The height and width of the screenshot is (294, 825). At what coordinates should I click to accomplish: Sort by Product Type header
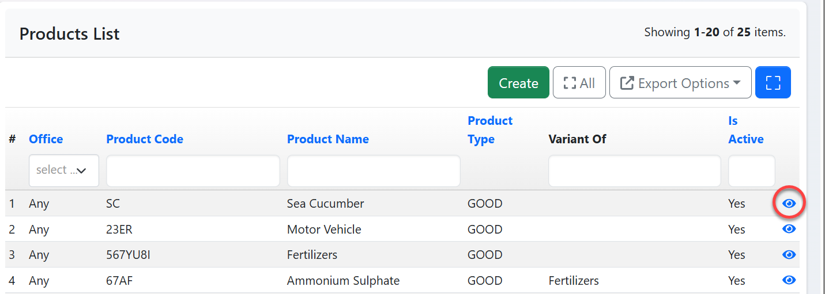tap(489, 130)
